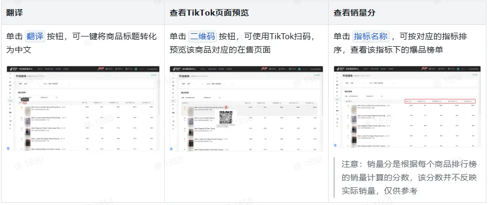Click the text 预览该商品对应的在售页面
Screen dimensions: 488x205
pyautogui.click(x=220, y=50)
